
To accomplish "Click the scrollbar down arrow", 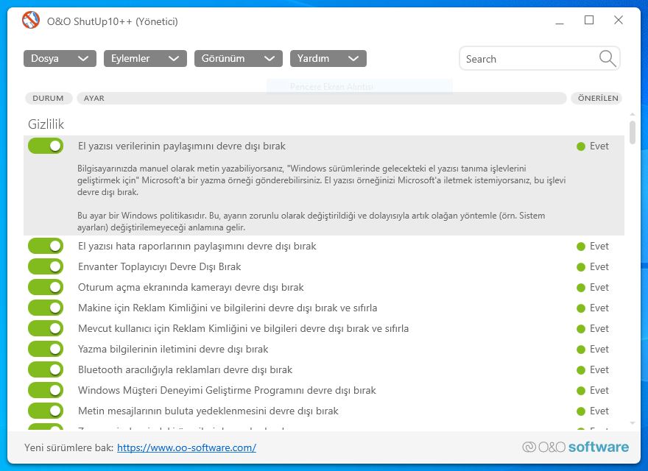I will tap(633, 423).
